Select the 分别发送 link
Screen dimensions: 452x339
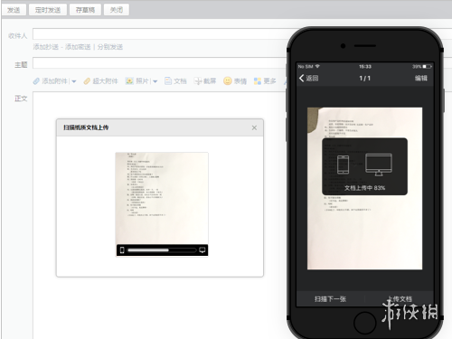click(110, 47)
